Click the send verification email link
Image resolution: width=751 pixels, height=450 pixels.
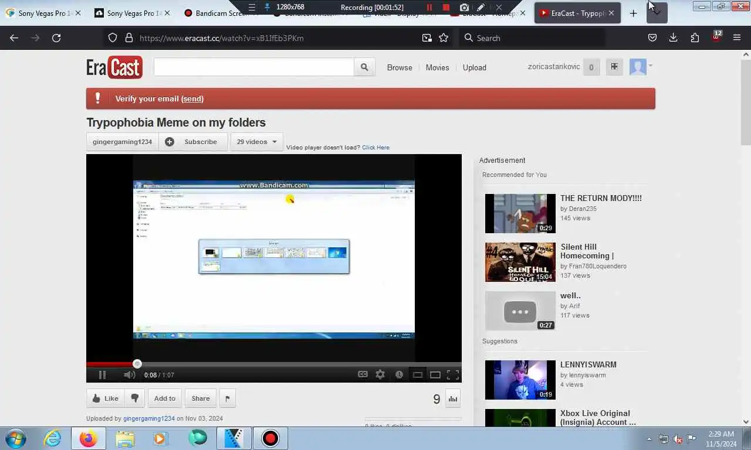[192, 99]
